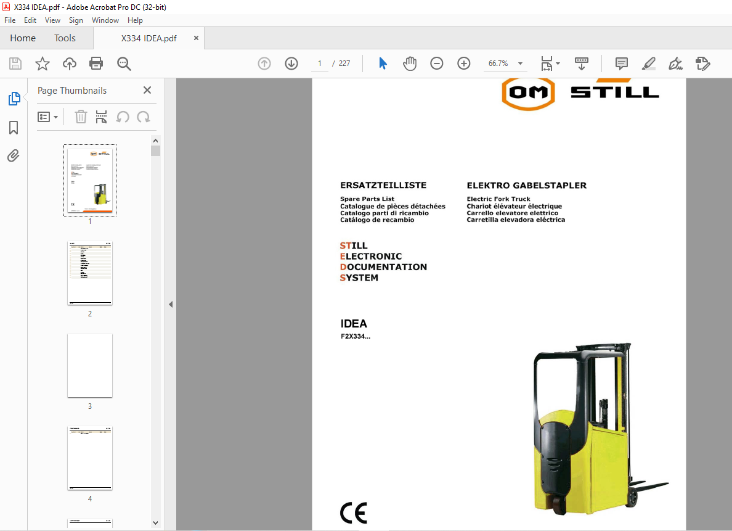
Task: Select the X334 IDEA.pdf tab
Action: tap(149, 38)
